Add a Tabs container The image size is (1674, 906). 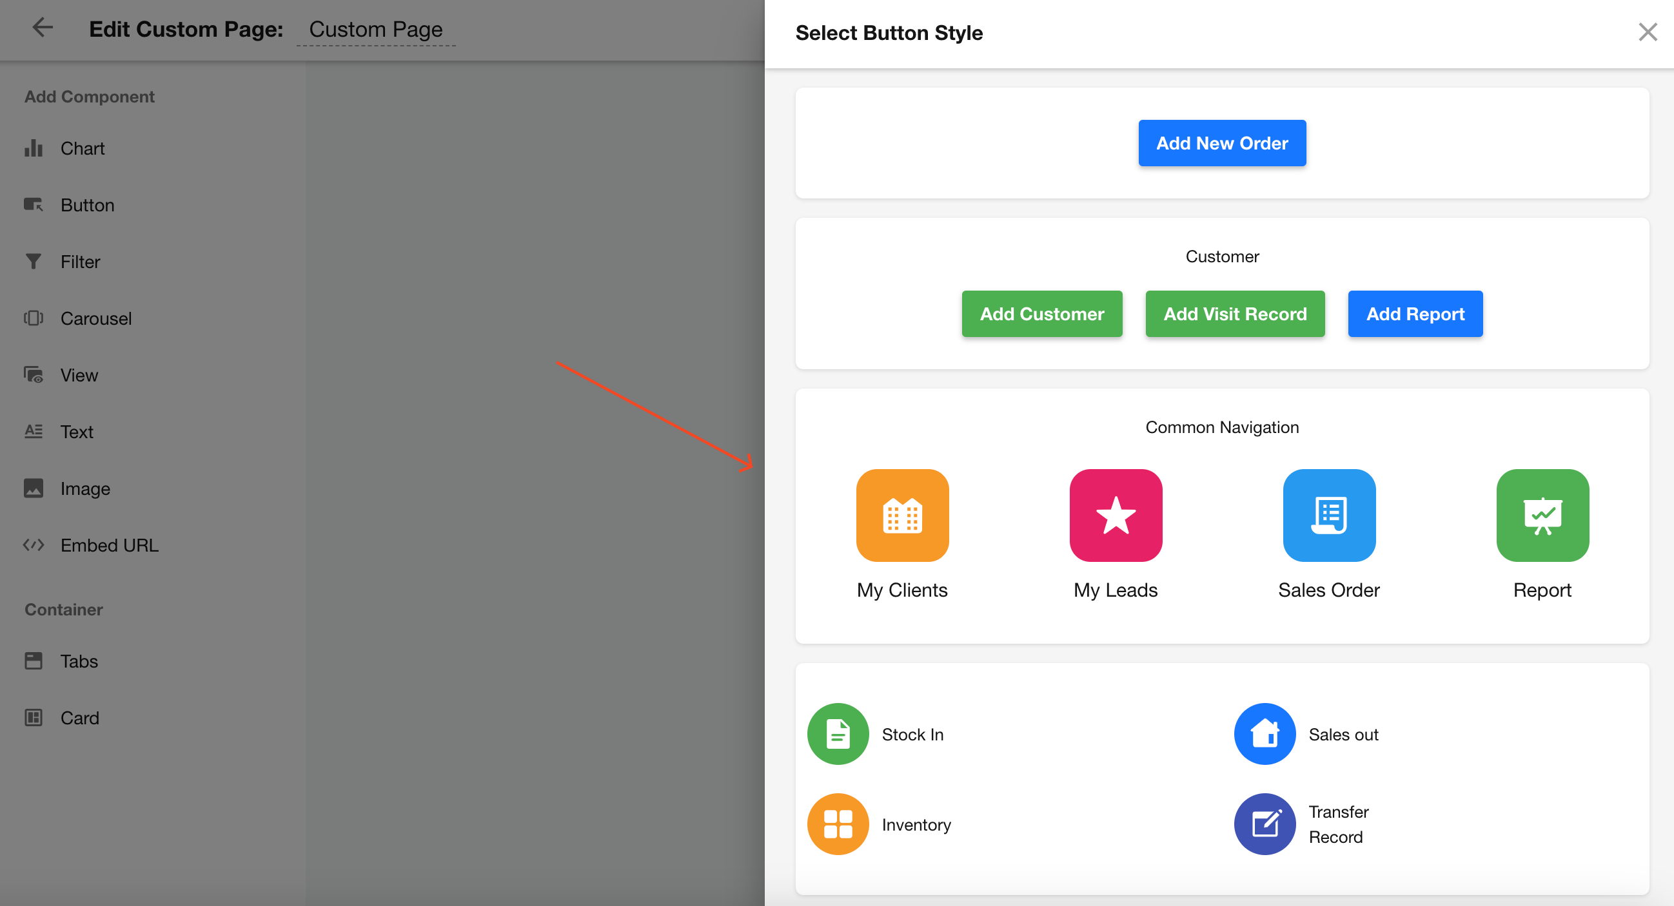(x=79, y=660)
